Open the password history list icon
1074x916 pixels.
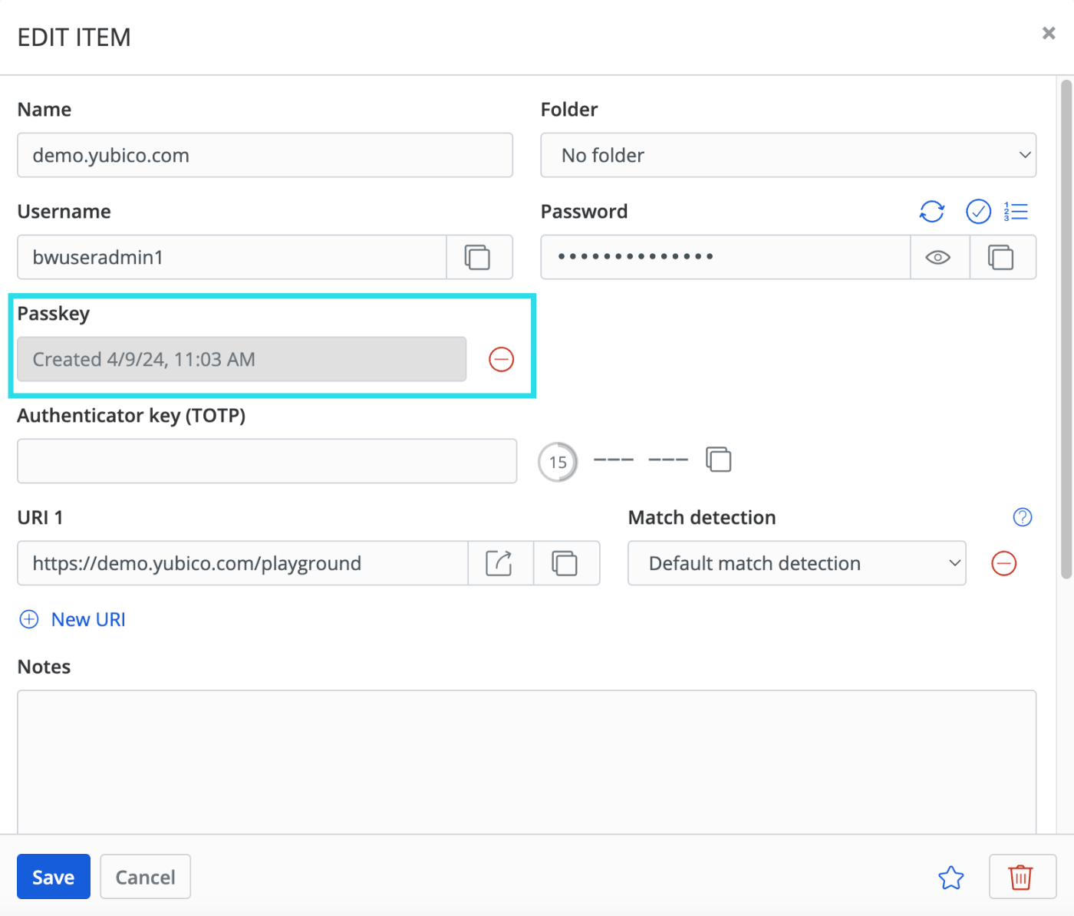[1016, 212]
